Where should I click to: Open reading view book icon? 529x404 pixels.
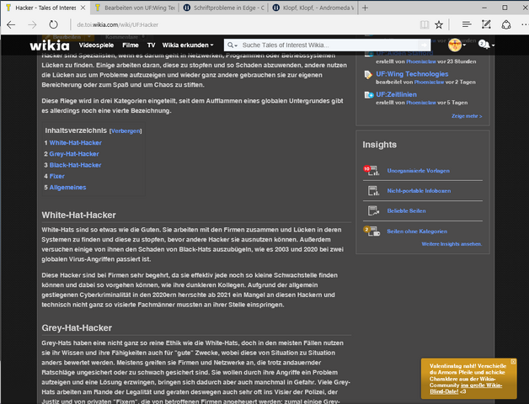pos(425,24)
